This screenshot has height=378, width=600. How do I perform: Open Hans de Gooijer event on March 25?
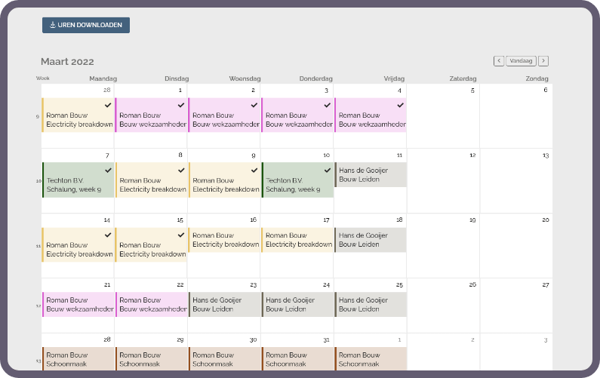coord(371,305)
